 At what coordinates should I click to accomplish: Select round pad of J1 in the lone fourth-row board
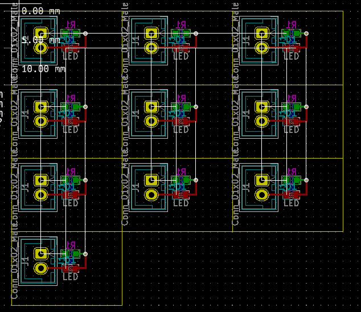(x=41, y=268)
